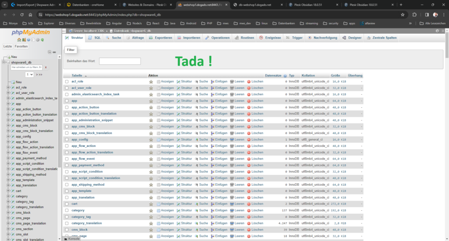Click the page settings gear at top right
449x241 pixels.
click(x=437, y=31)
